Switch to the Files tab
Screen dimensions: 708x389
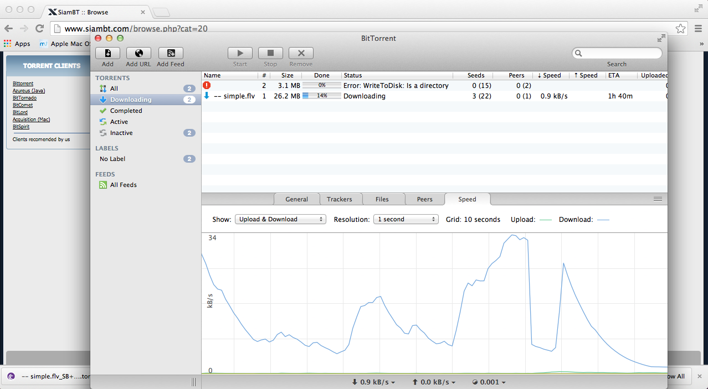pos(382,199)
